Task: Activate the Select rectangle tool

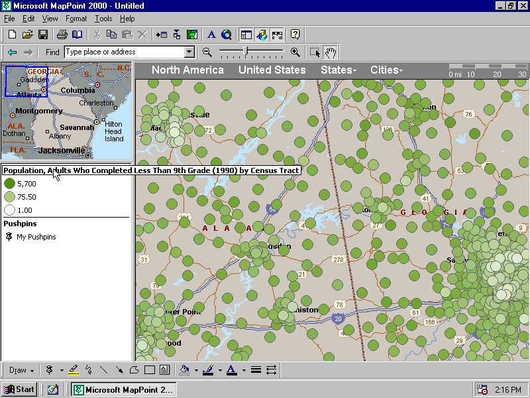Action: coord(315,52)
